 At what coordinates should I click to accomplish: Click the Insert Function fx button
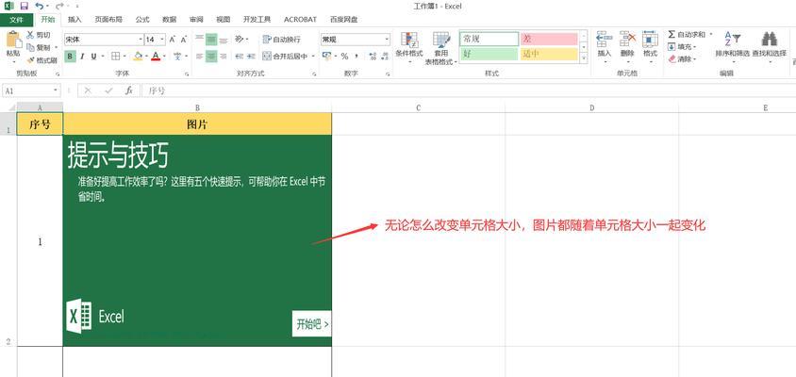[x=129, y=90]
